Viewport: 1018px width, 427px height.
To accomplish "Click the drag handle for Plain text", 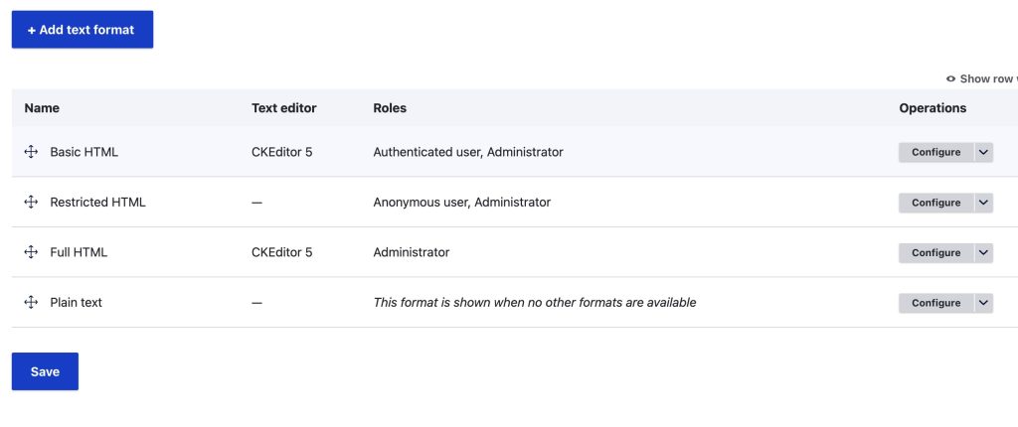I will click(31, 303).
